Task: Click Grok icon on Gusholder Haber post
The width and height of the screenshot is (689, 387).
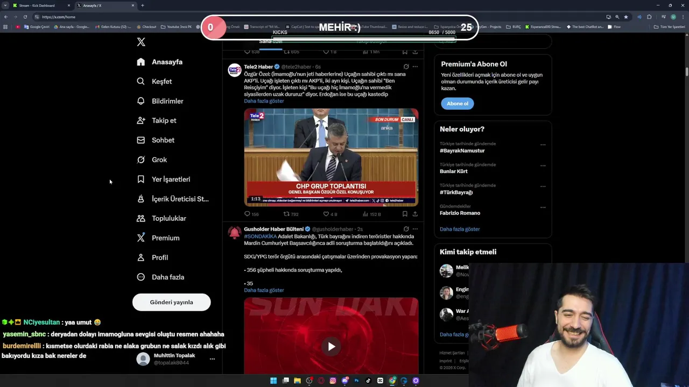Action: coord(406,229)
